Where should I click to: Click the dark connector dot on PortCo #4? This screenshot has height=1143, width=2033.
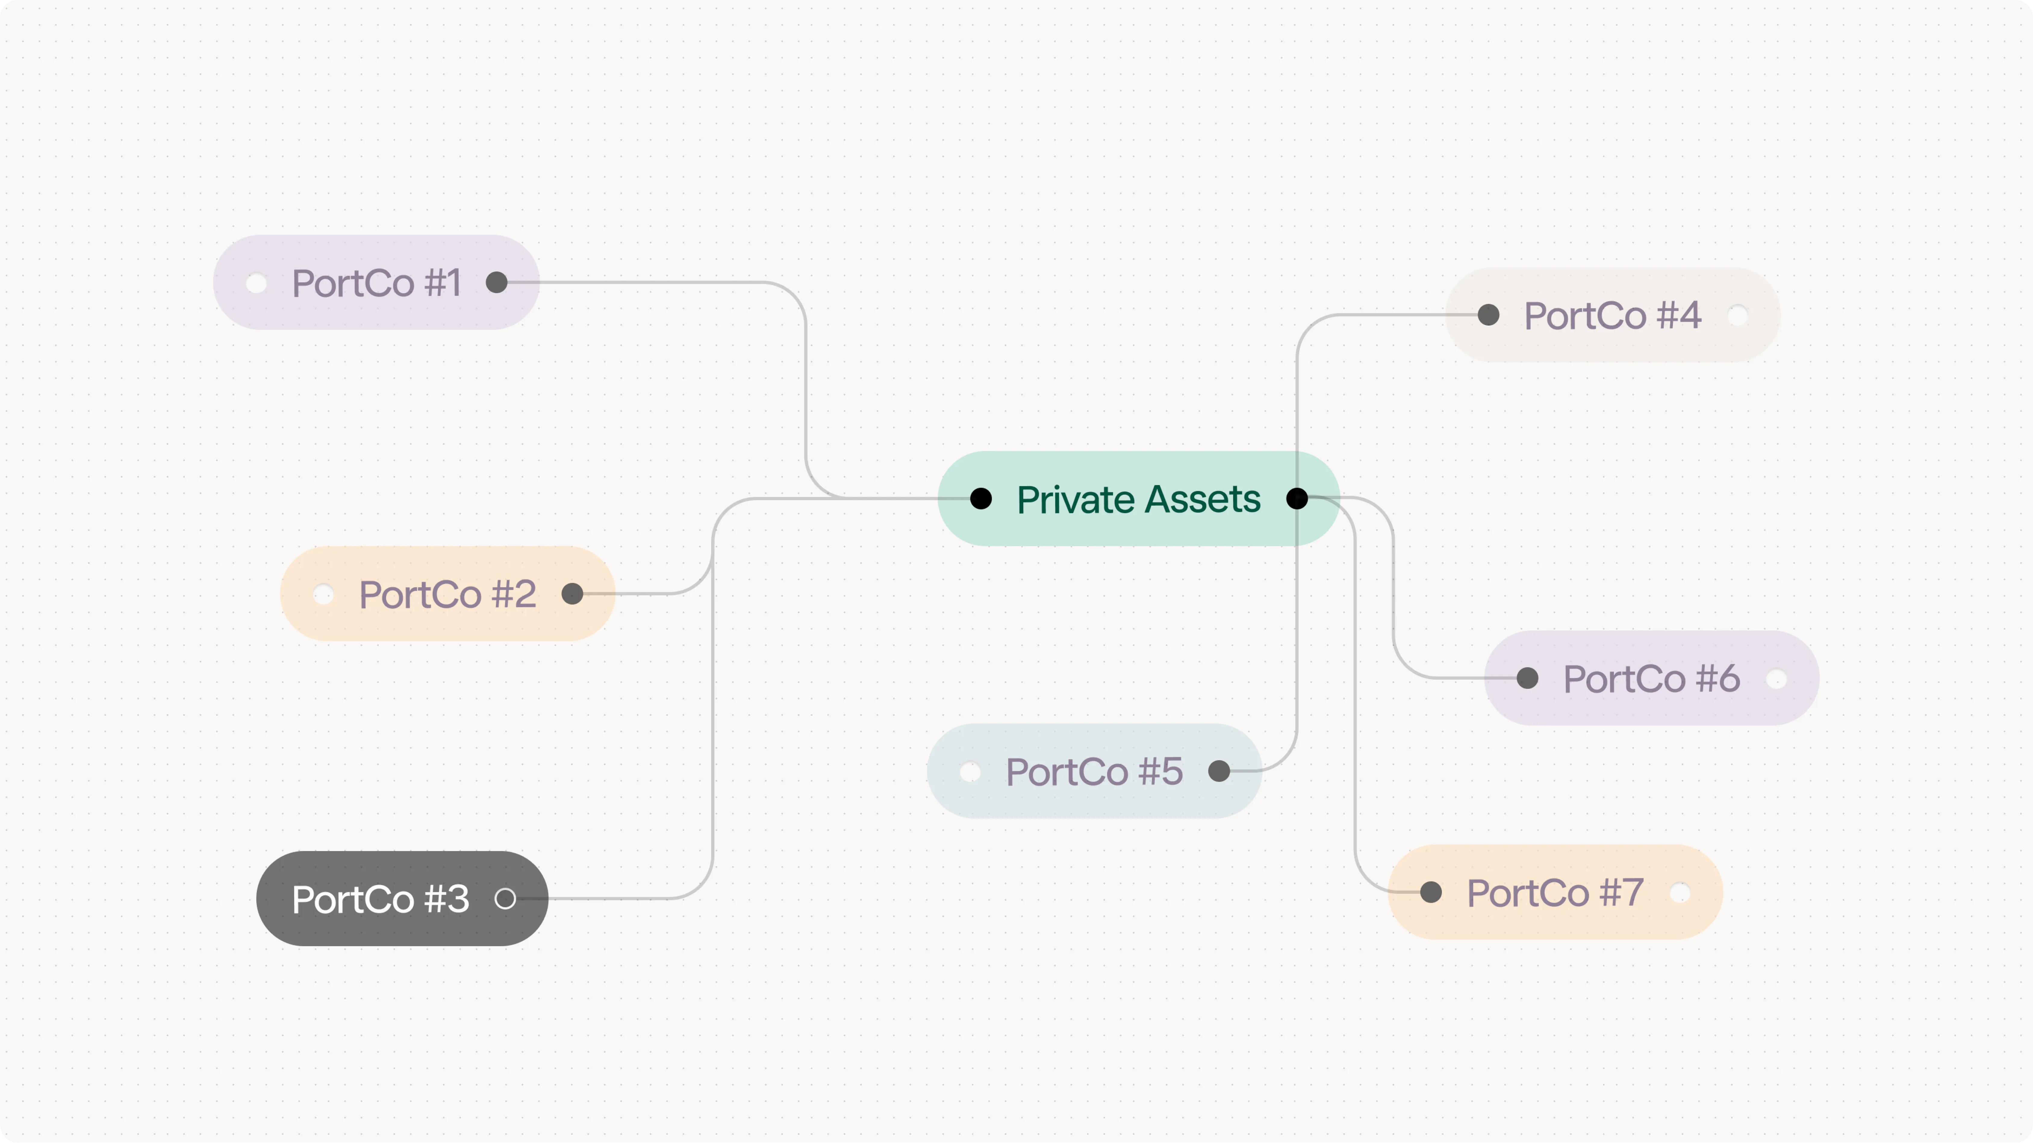coord(1488,315)
